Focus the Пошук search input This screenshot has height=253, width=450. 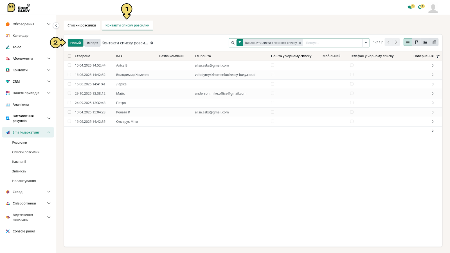tap(334, 43)
